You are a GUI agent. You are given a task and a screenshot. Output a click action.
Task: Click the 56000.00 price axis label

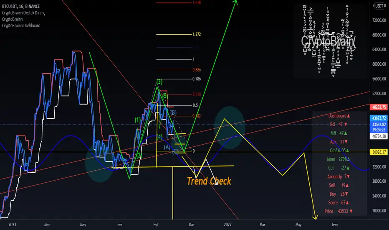379,79
